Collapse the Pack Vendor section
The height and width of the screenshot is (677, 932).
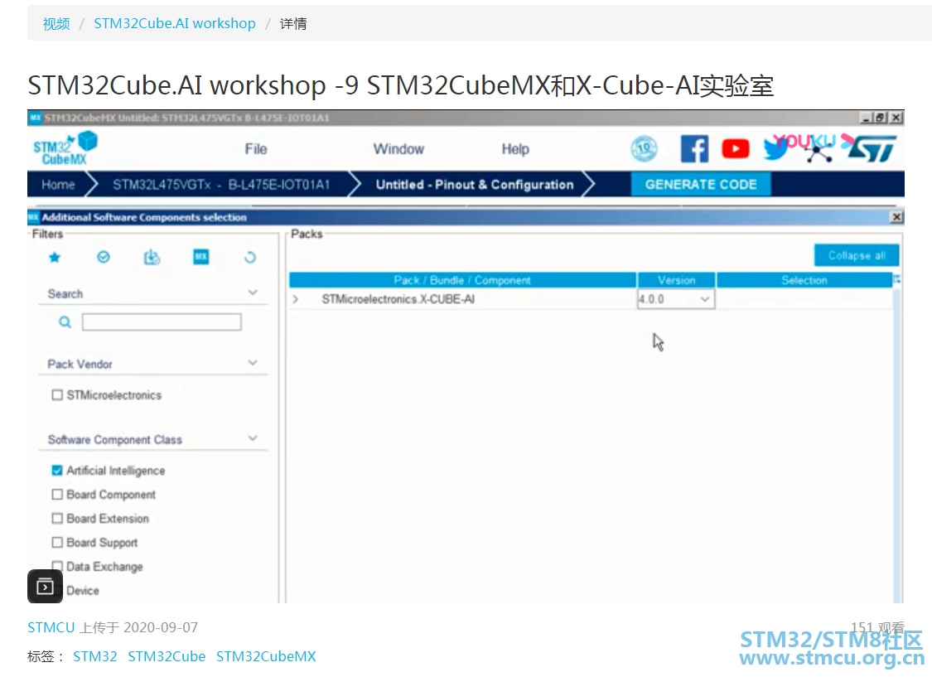253,363
